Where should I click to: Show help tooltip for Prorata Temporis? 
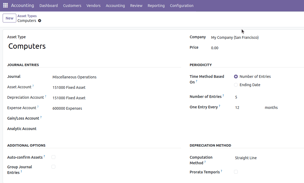click(221, 171)
